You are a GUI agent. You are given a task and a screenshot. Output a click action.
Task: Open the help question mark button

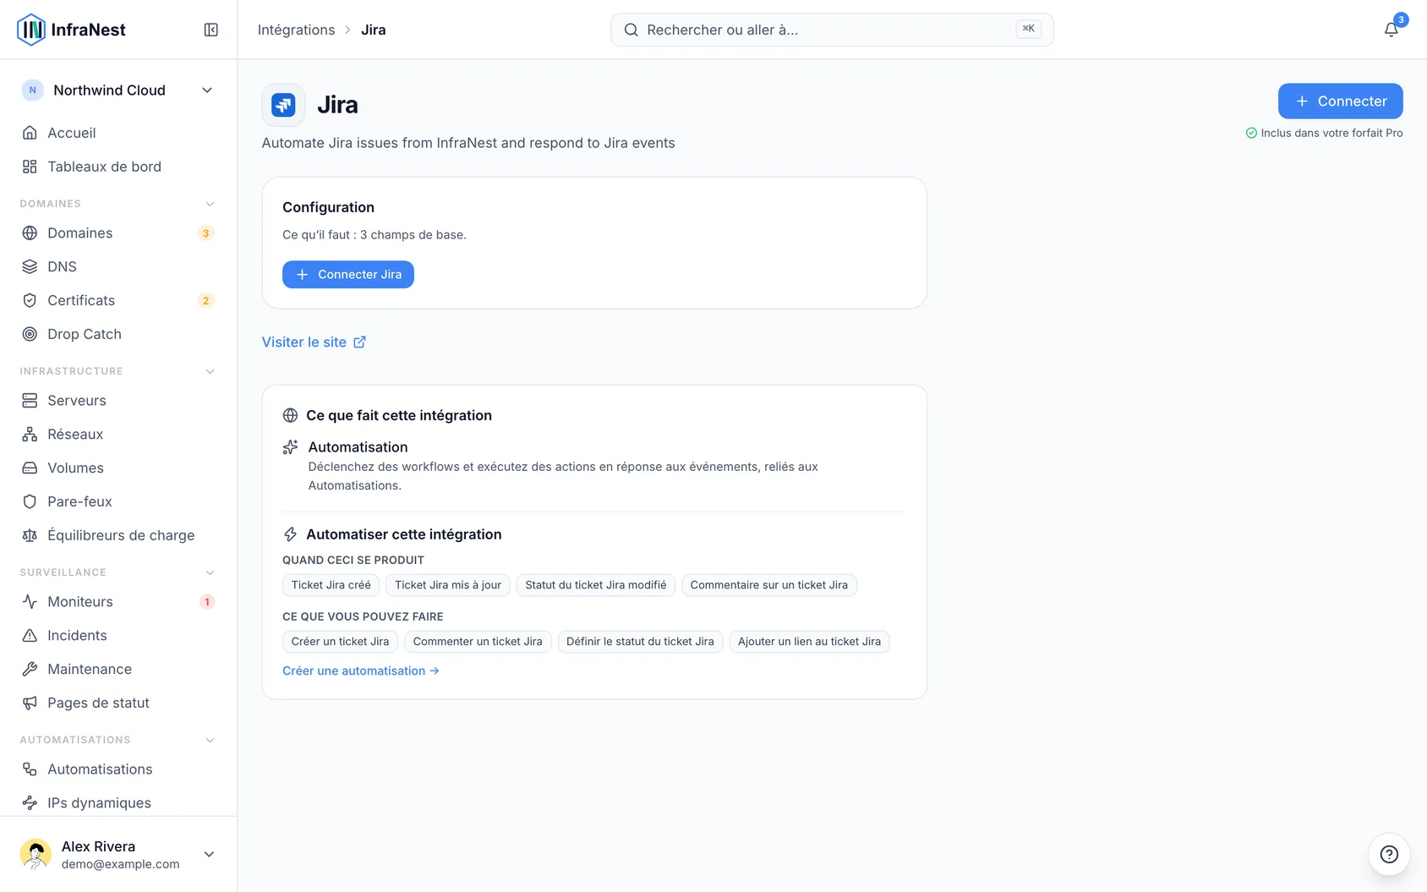[x=1389, y=854]
